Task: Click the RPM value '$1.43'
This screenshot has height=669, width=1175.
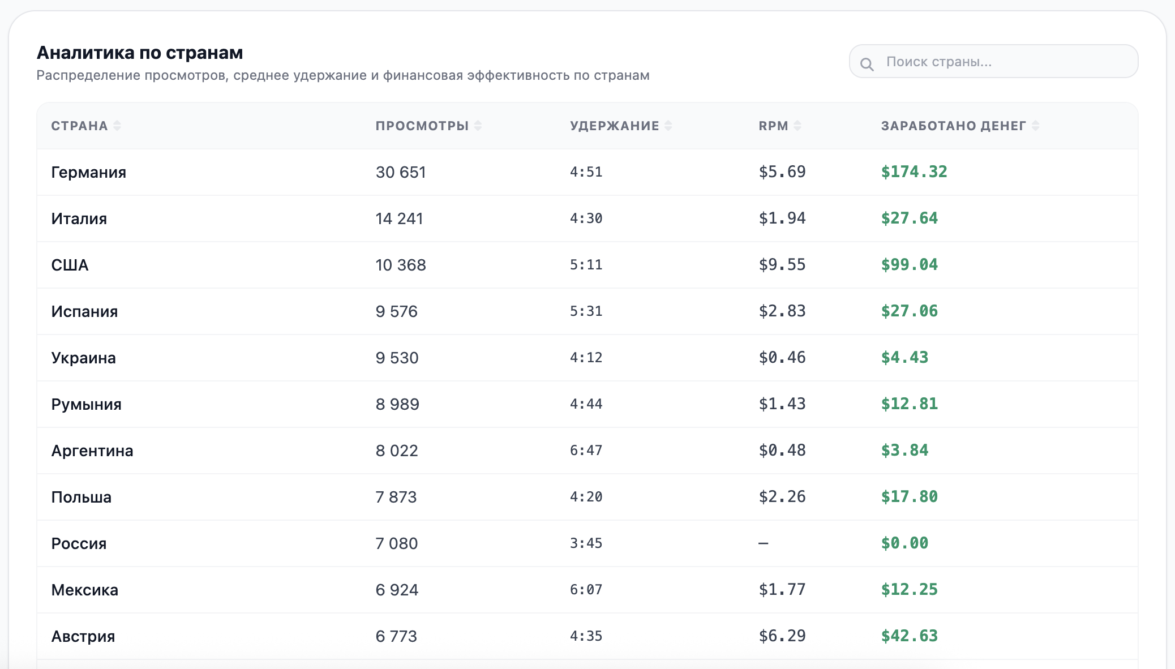Action: [x=782, y=404]
